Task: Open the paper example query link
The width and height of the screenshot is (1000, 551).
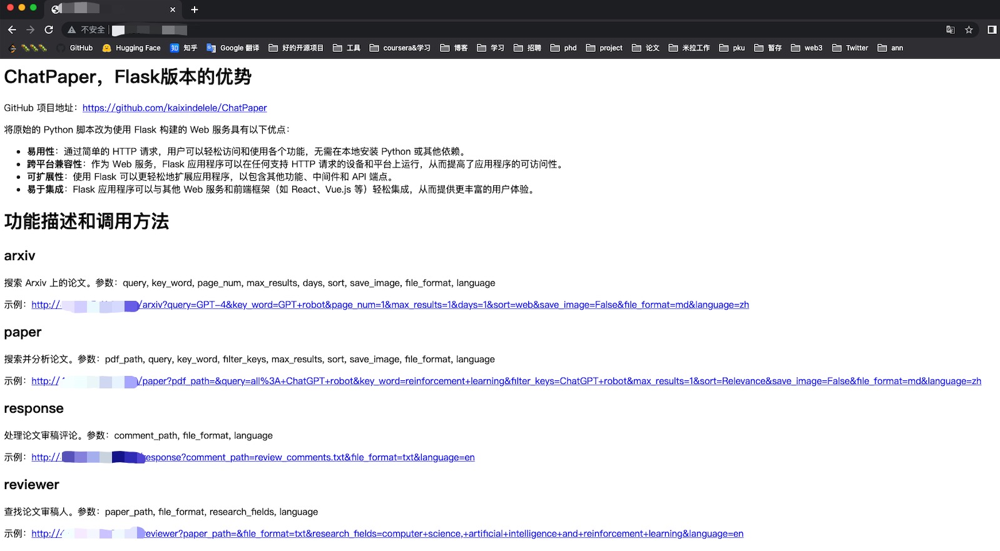Action: pos(506,382)
